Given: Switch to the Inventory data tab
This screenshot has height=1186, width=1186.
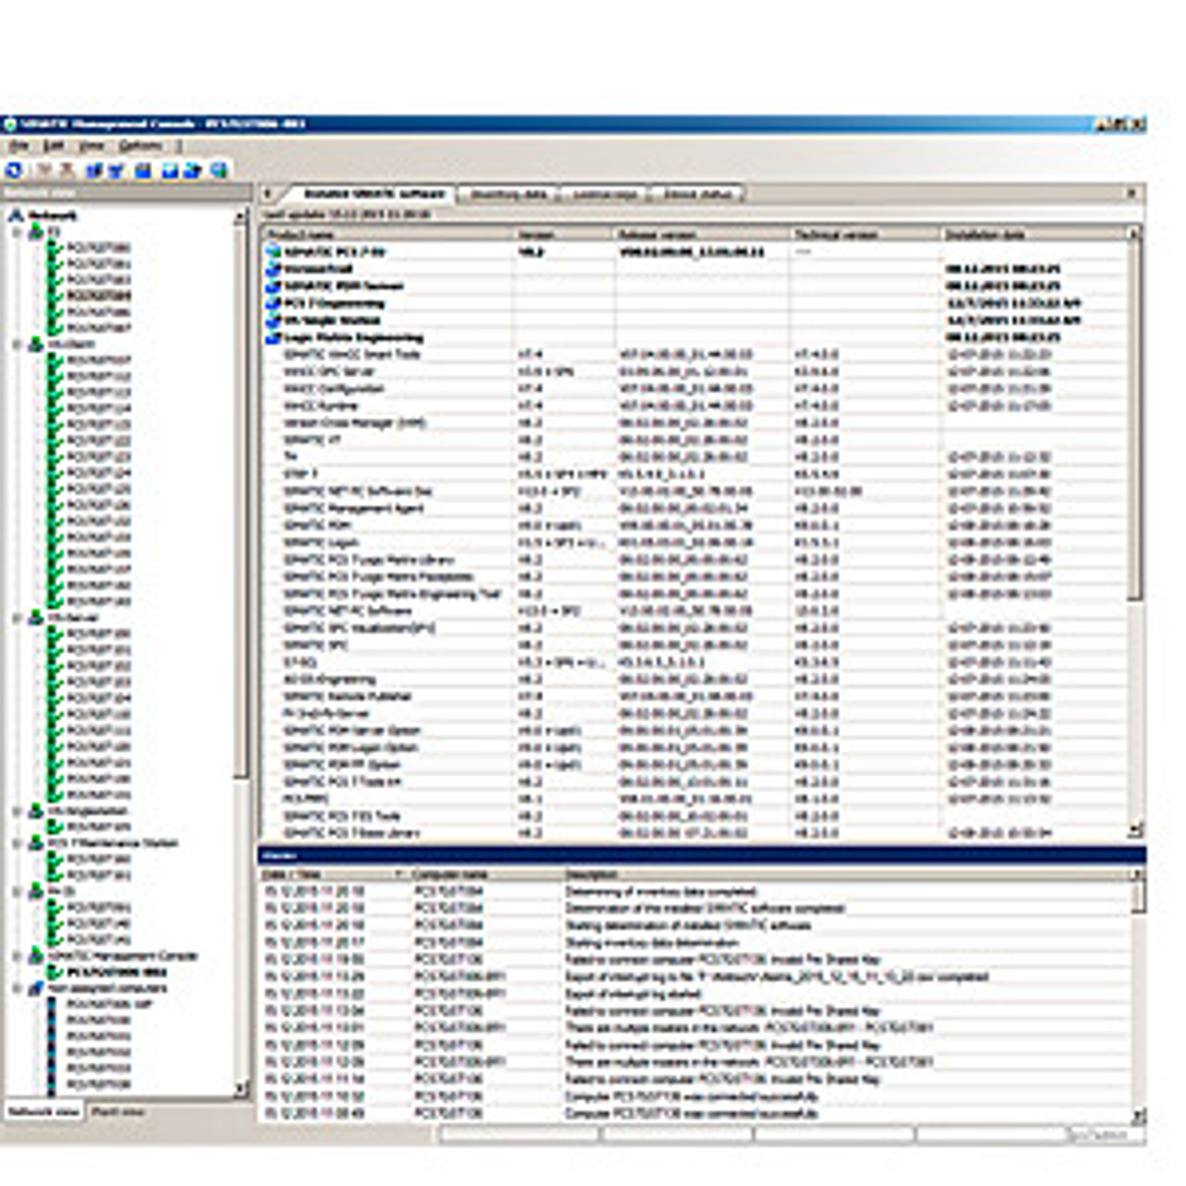Looking at the screenshot, I should coord(509,195).
